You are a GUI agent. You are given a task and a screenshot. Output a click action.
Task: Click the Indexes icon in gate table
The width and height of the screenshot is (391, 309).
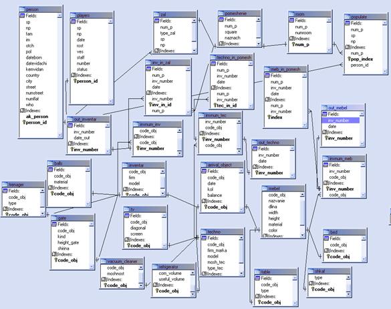54,254
